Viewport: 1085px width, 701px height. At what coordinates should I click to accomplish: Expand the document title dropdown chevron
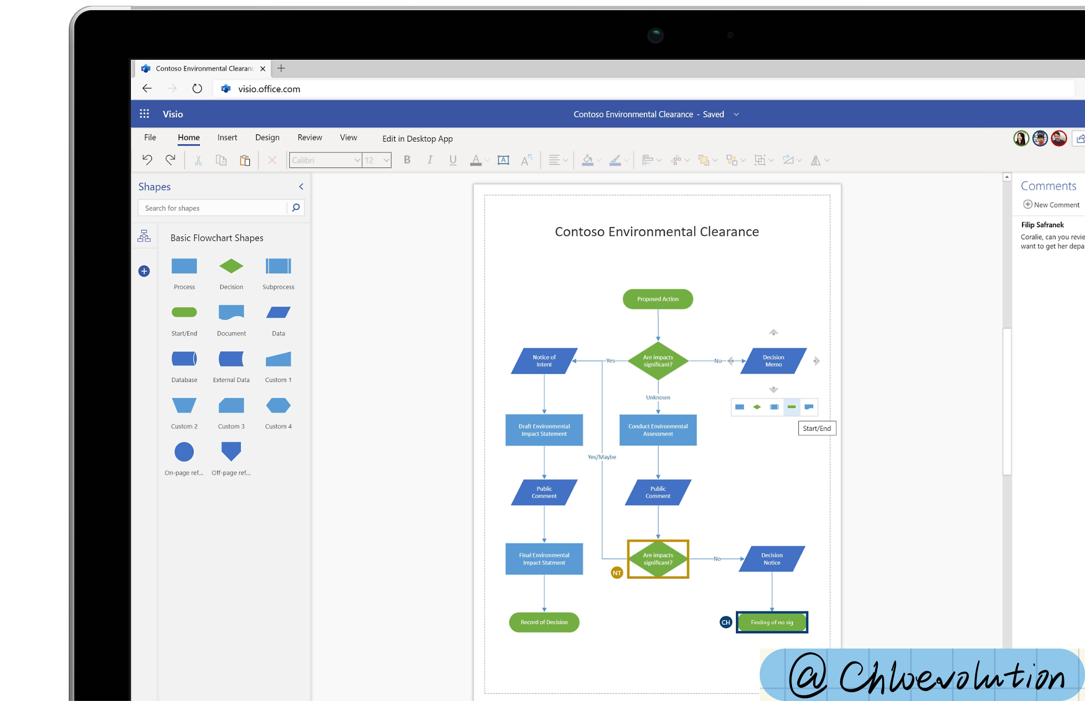(736, 114)
